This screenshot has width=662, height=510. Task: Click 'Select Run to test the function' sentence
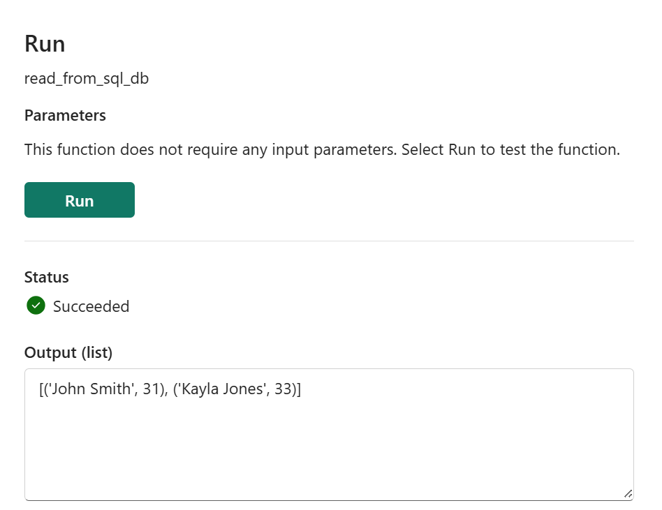click(x=510, y=149)
